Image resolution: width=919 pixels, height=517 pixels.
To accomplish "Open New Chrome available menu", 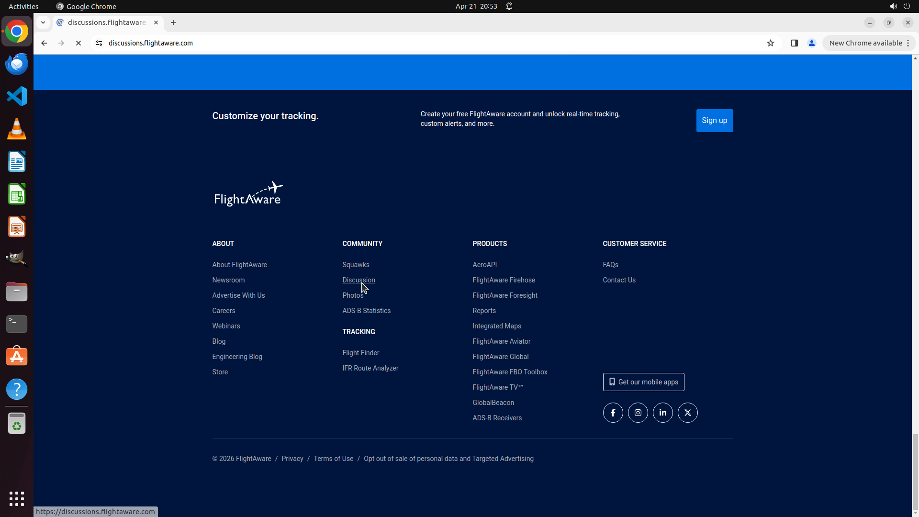I will pyautogui.click(x=869, y=43).
